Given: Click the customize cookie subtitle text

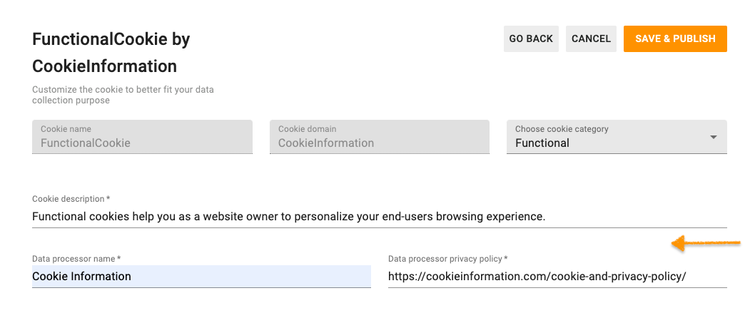Looking at the screenshot, I should 123,96.
